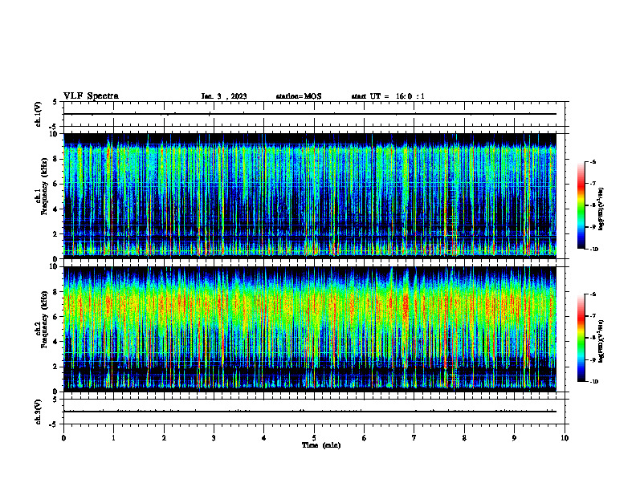Click the "6" kHz tick label on the ch.2 panel
Viewport: 636px width, 491px height.
[56, 317]
